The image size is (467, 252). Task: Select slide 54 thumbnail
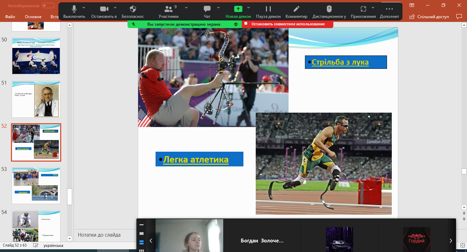click(36, 226)
